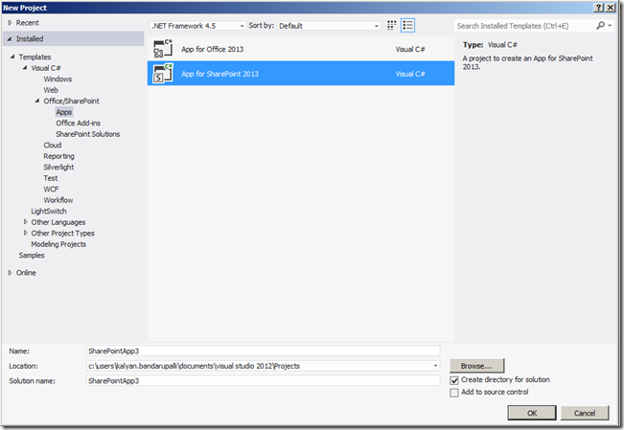The height and width of the screenshot is (430, 624).
Task: Switch to medium icons list view
Action: (408, 26)
